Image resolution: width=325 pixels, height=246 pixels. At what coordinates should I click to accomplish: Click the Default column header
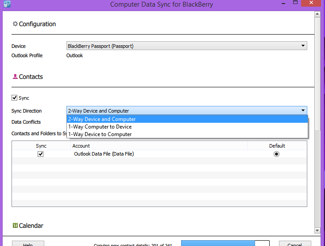pyautogui.click(x=277, y=146)
